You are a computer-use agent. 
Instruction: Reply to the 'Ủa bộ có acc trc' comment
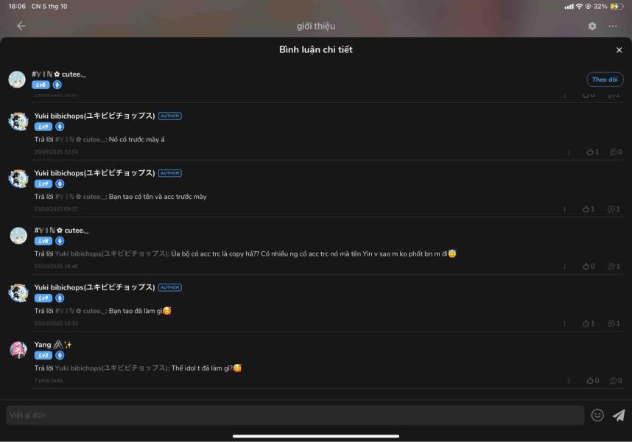614,267
